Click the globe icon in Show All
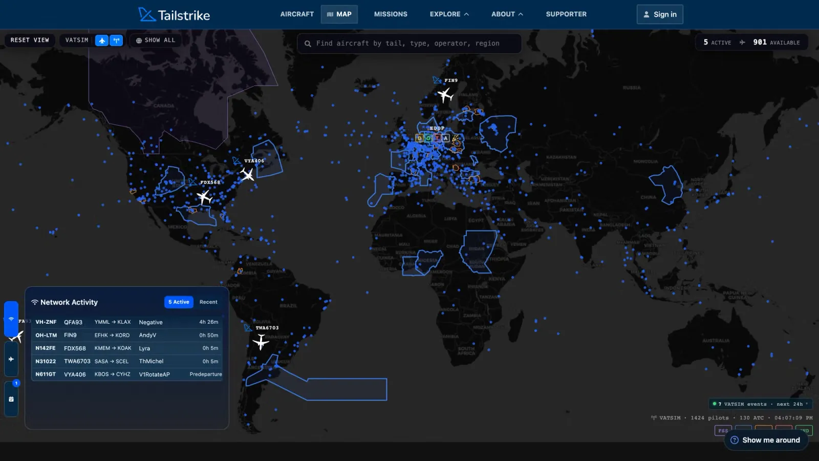 (139, 40)
